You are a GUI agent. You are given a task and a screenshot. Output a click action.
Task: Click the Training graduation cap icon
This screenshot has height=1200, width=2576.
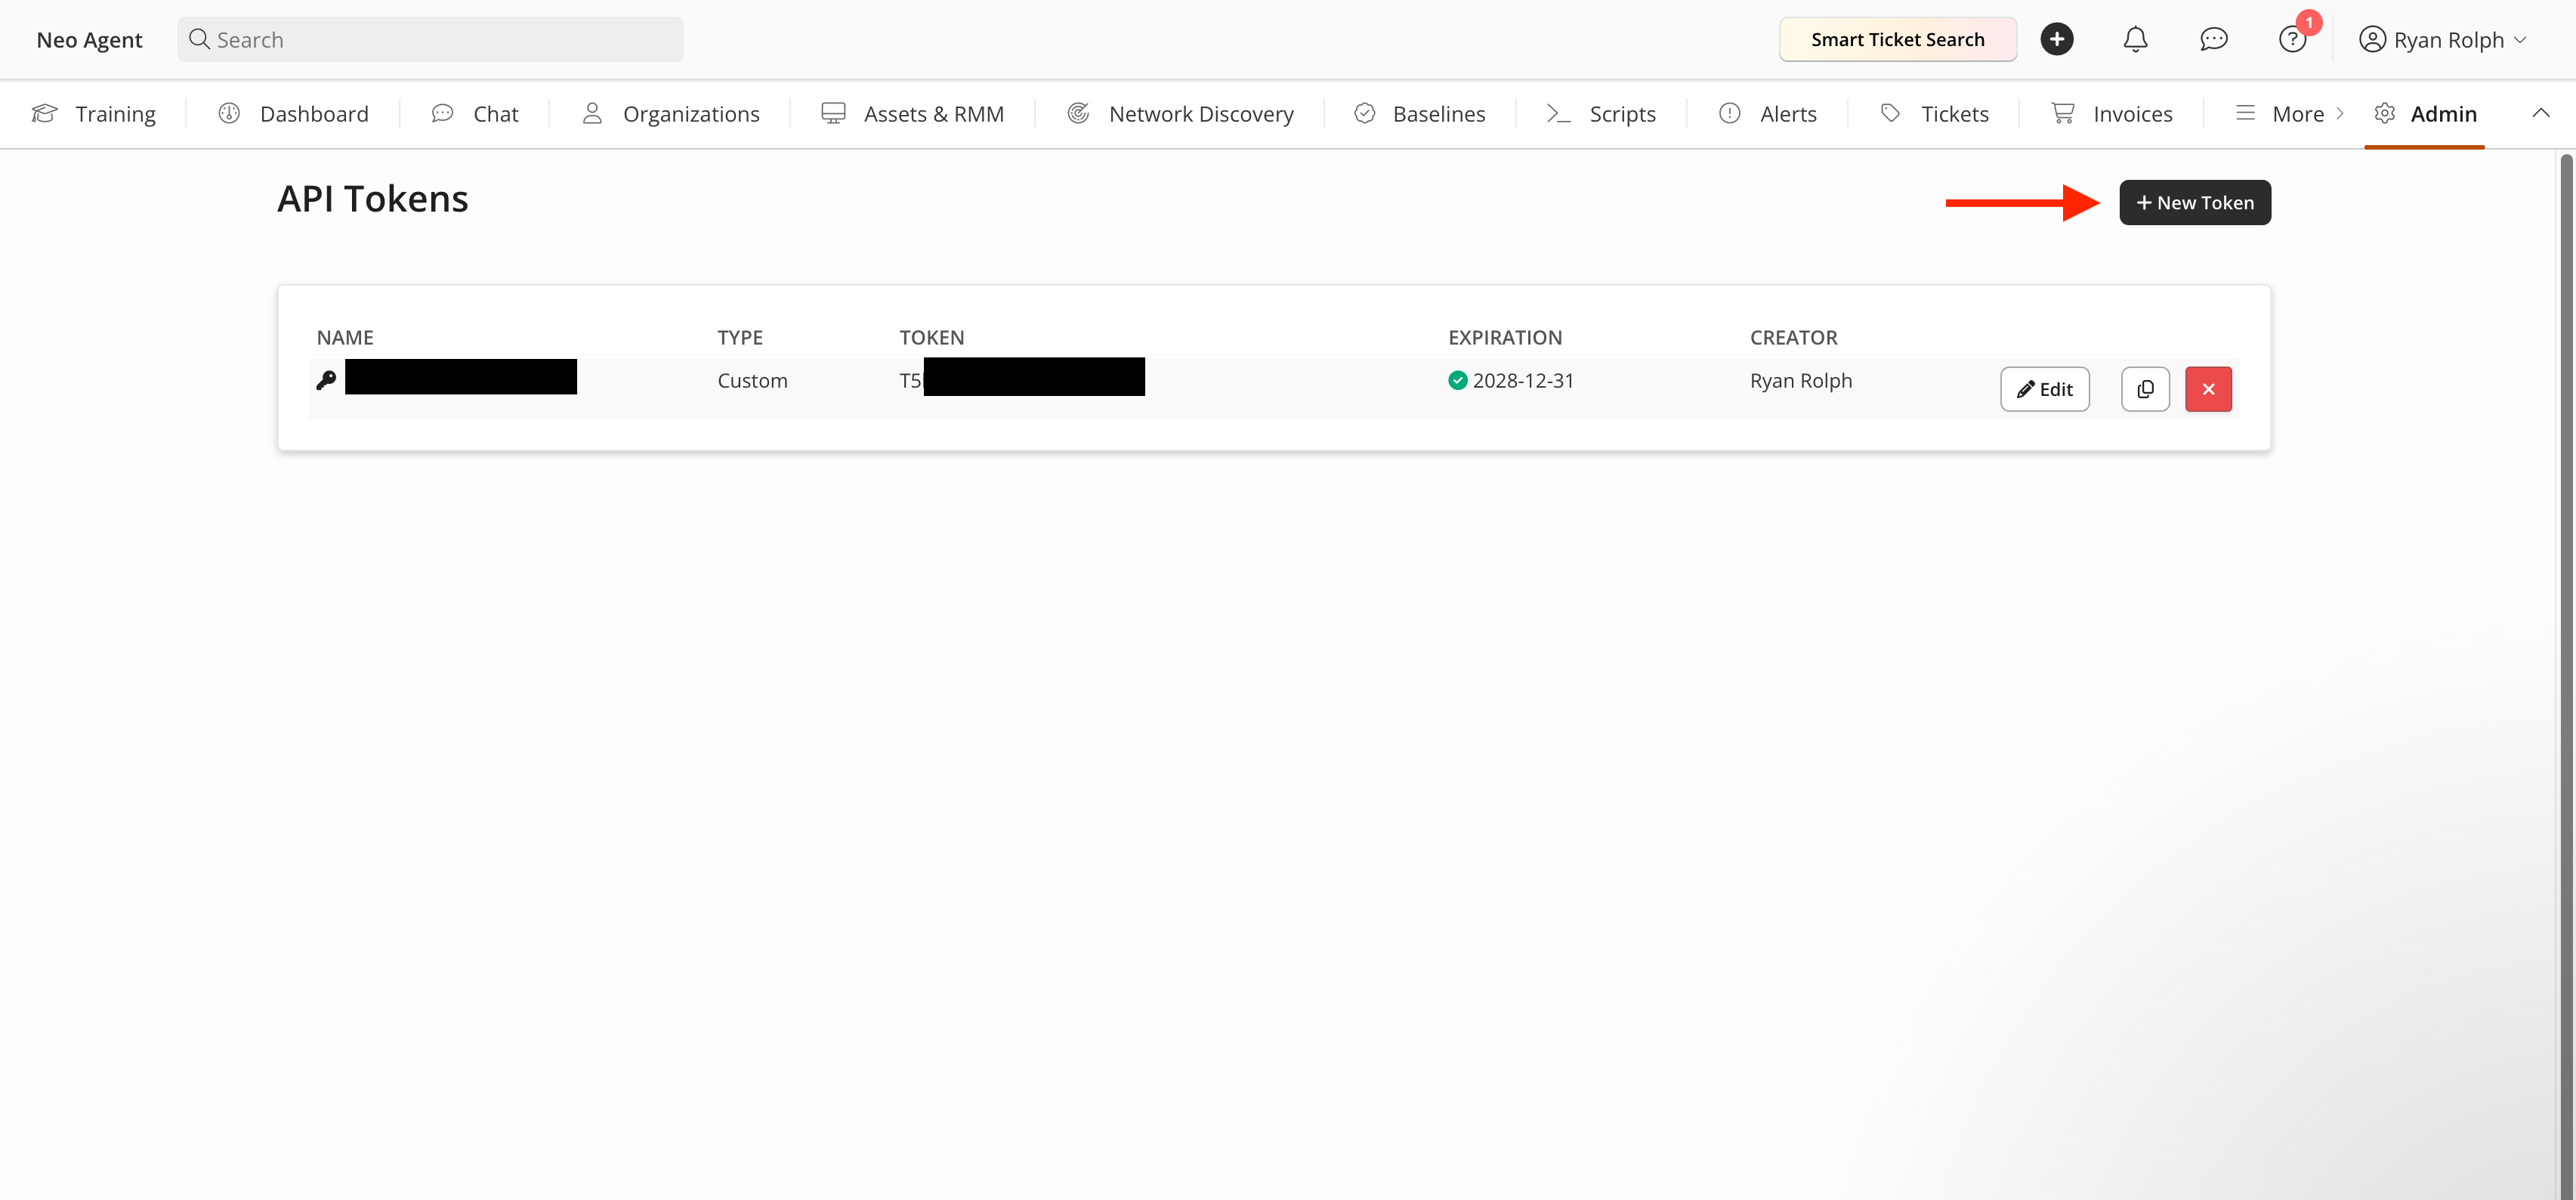(x=45, y=113)
